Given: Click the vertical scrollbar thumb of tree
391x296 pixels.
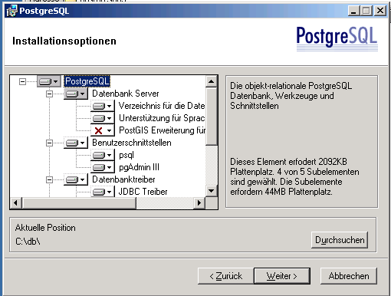Looking at the screenshot, I should pos(212,117).
